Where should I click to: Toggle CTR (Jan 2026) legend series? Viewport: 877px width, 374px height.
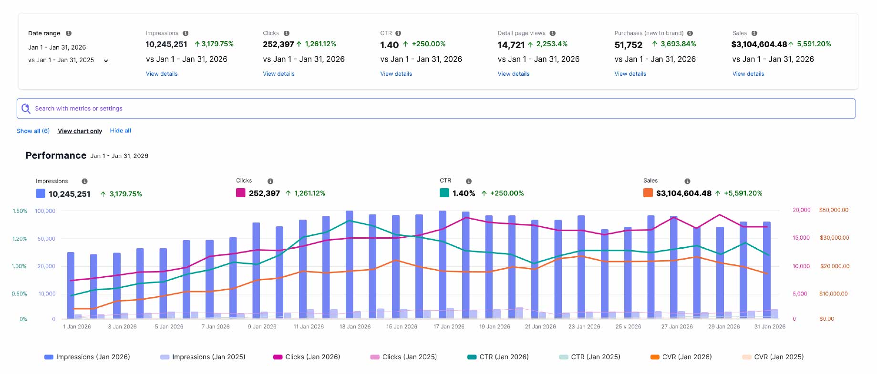[498, 357]
